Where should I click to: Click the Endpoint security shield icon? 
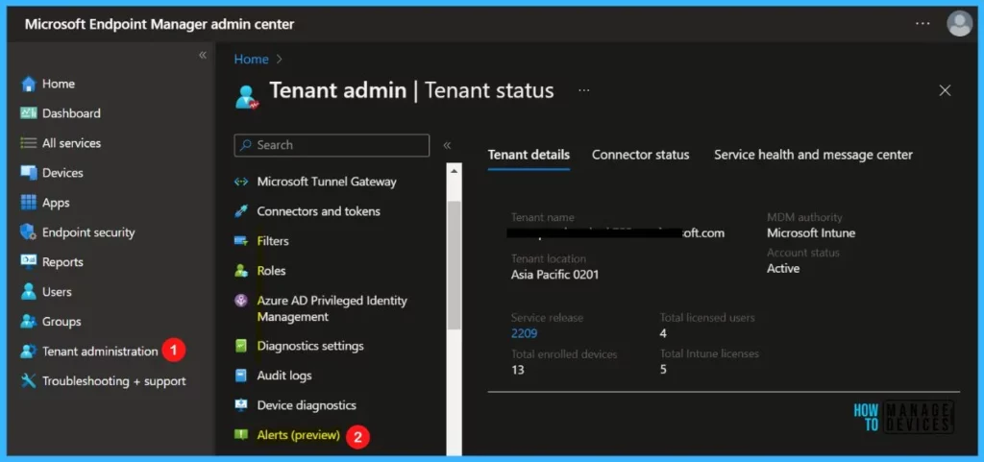click(x=28, y=231)
